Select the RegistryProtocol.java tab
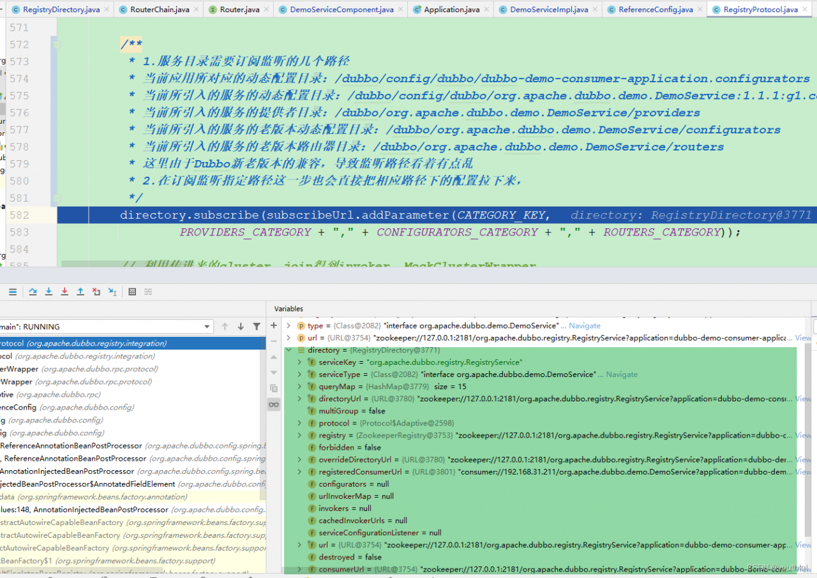817x578 pixels. 760,10
